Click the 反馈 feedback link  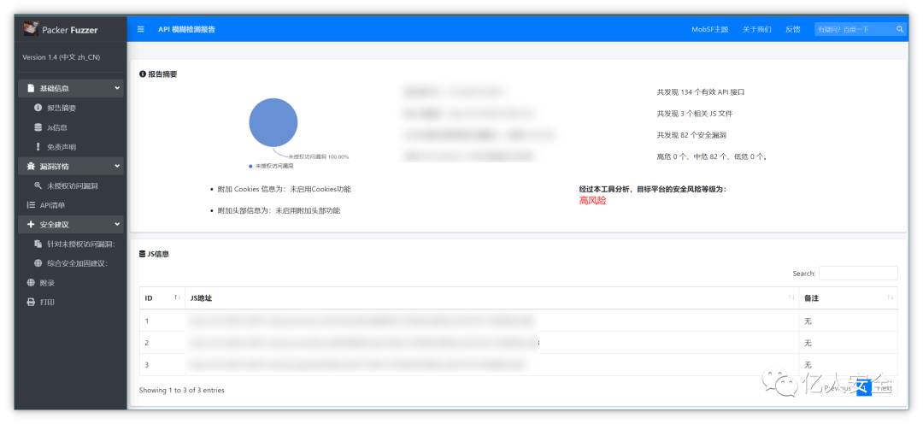tap(792, 29)
